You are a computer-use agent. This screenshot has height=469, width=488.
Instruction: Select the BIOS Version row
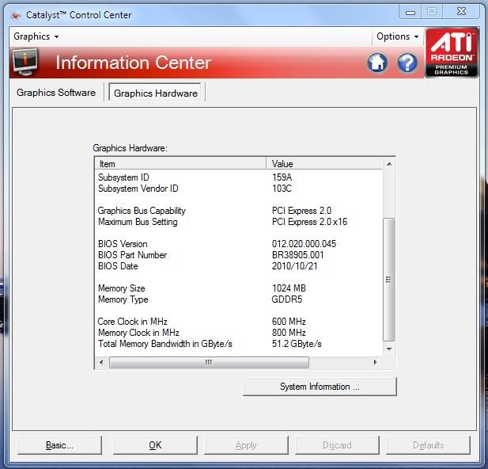[238, 244]
